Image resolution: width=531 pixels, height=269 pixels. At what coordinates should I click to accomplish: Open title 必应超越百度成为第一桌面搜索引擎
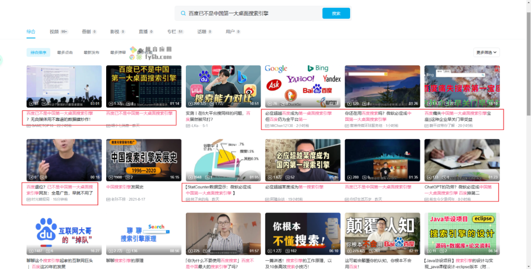(298, 116)
